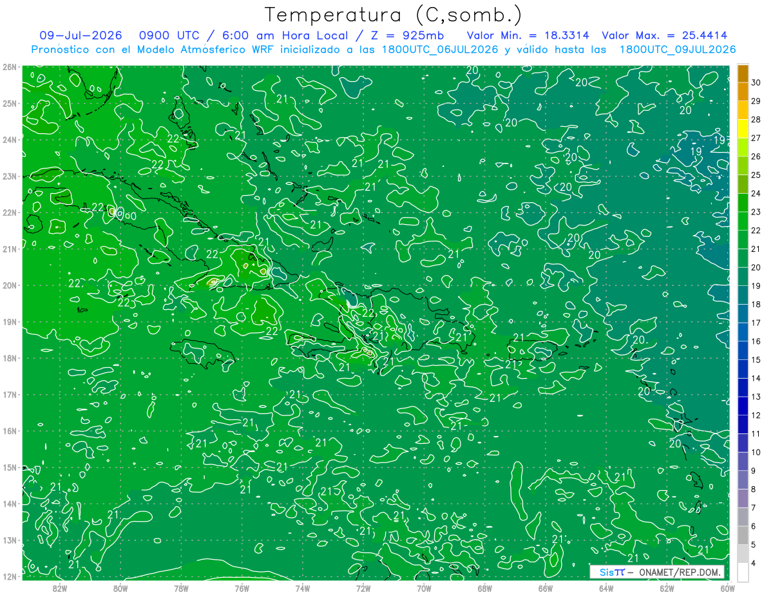Click the dark blue legend band between 12 and 13

point(743,406)
